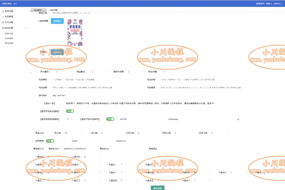Click the 3KEY field with aefrffwe5y13006992441

(79, 149)
